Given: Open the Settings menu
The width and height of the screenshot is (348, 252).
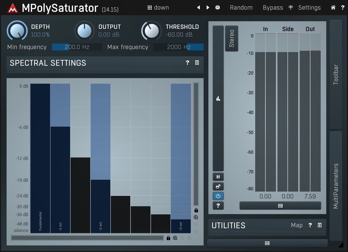Looking at the screenshot, I should [x=309, y=8].
